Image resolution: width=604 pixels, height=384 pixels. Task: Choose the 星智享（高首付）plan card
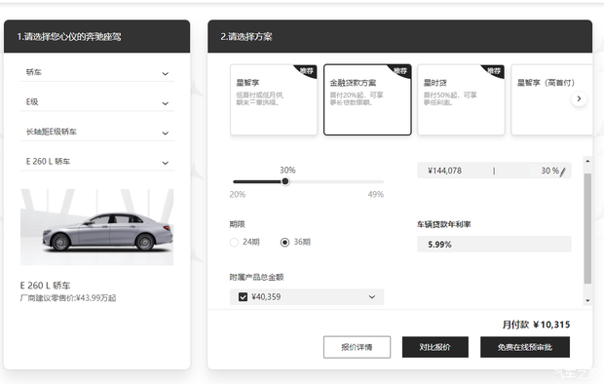coord(551,99)
